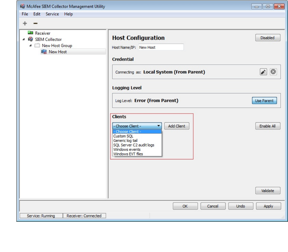Click the Enable All button
Image resolution: width=288 pixels, height=252 pixels.
coord(268,126)
